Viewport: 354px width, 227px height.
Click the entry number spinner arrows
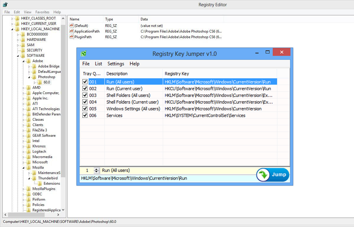tap(96, 170)
